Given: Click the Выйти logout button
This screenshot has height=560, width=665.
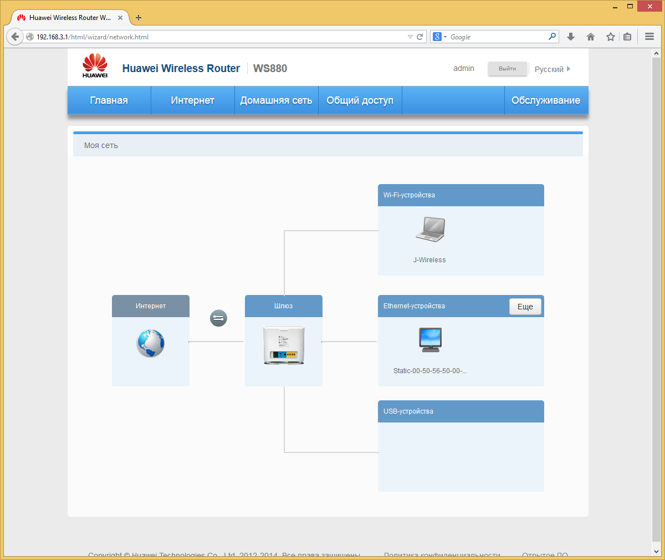Looking at the screenshot, I should (507, 69).
